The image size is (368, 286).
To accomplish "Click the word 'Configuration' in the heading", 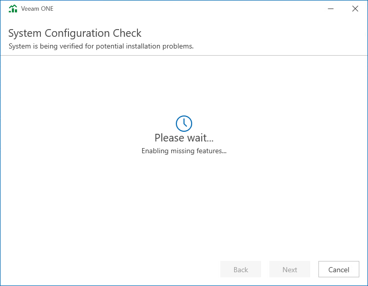I will (x=77, y=33).
